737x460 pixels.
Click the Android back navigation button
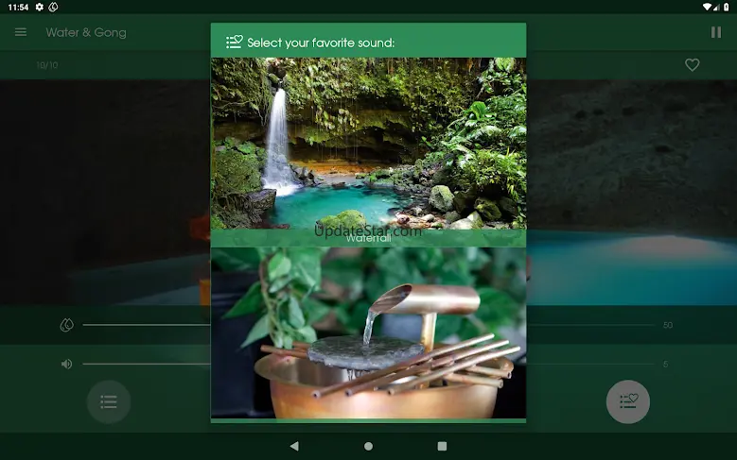[294, 446]
